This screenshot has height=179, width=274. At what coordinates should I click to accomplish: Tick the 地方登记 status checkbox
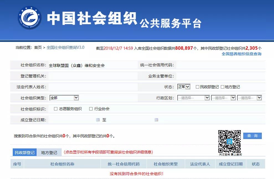(x=222, y=87)
